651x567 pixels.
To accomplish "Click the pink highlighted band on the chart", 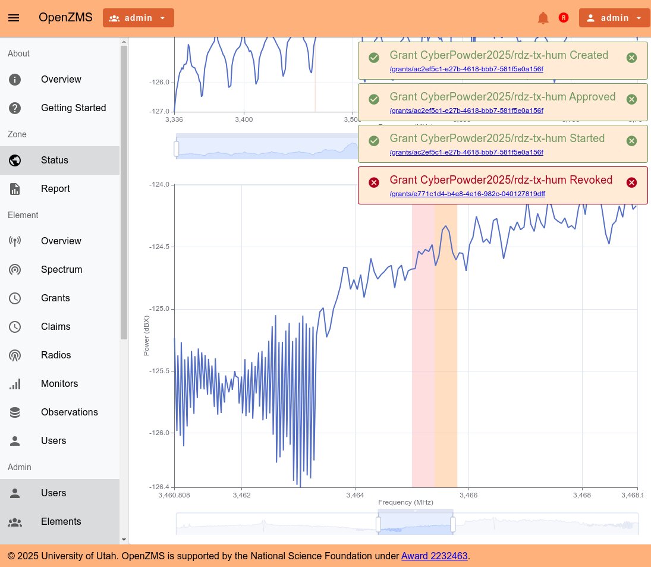I will (423, 345).
